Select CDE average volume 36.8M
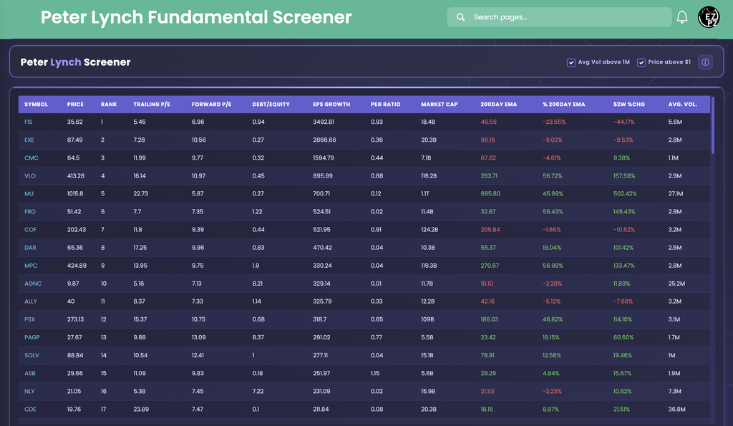733x426 pixels. (x=677, y=409)
